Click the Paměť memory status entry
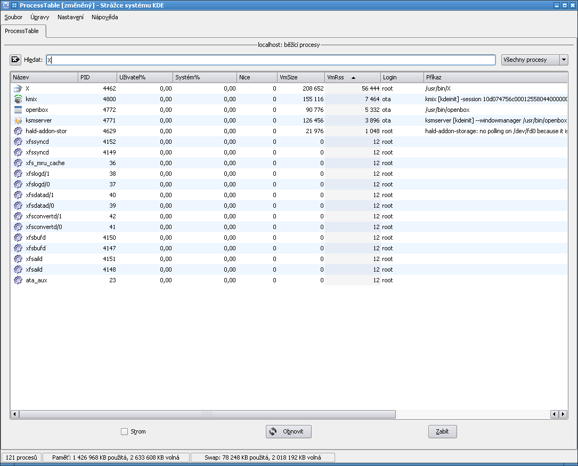The image size is (578, 466). coord(116,457)
